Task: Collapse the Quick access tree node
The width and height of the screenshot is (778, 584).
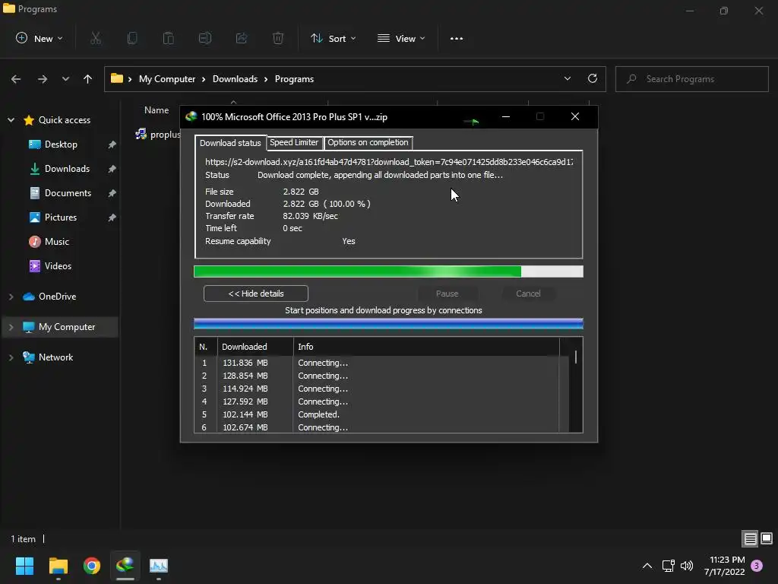Action: click(x=11, y=120)
